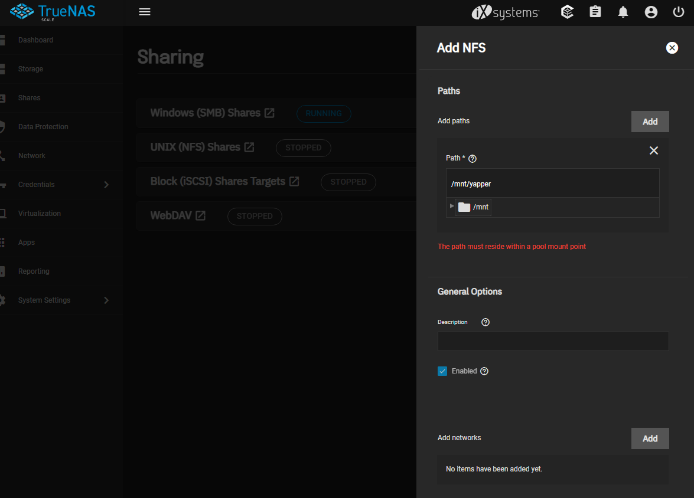The width and height of the screenshot is (694, 498).
Task: Click STOPPED status for WebDAV
Action: pos(255,217)
